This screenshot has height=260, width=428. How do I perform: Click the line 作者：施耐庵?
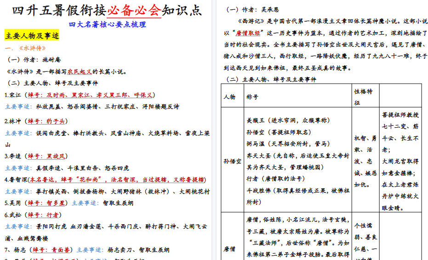pyautogui.click(x=34, y=60)
